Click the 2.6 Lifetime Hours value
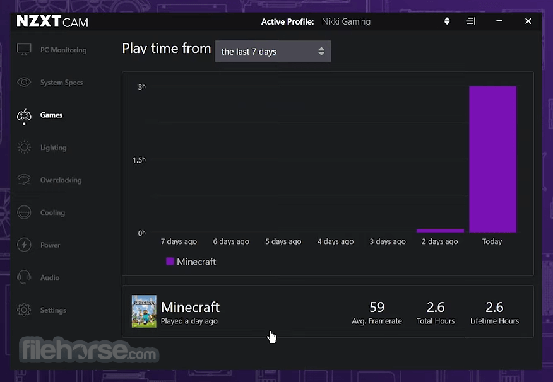Viewport: 553px width, 382px height. click(494, 308)
